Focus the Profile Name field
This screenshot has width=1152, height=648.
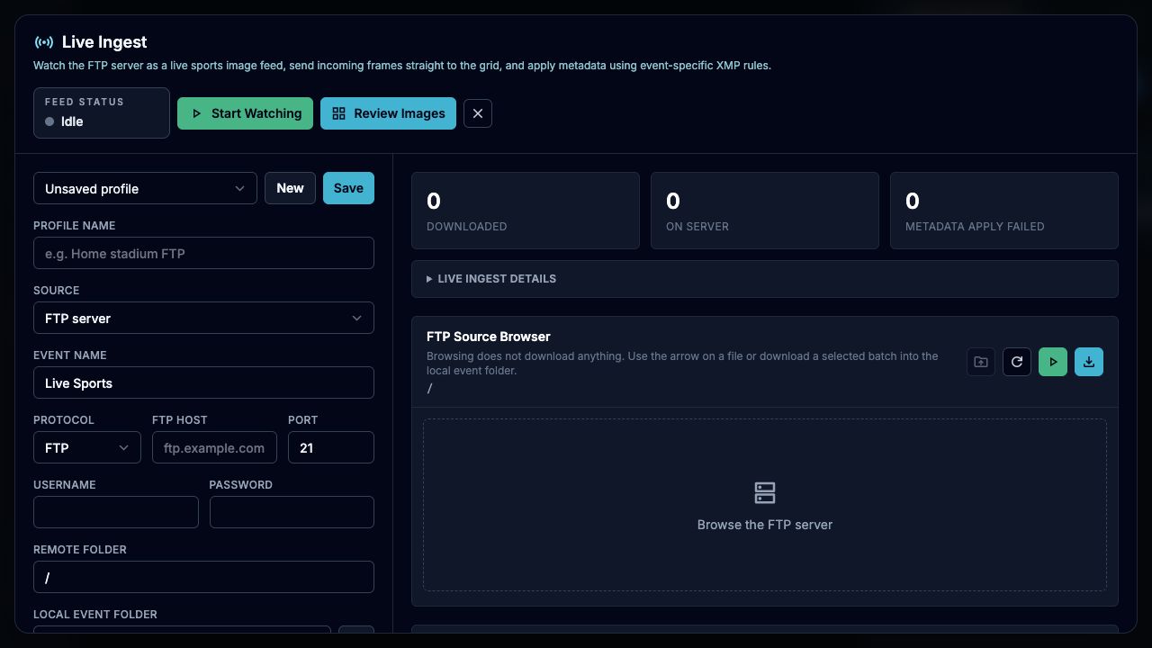point(203,253)
